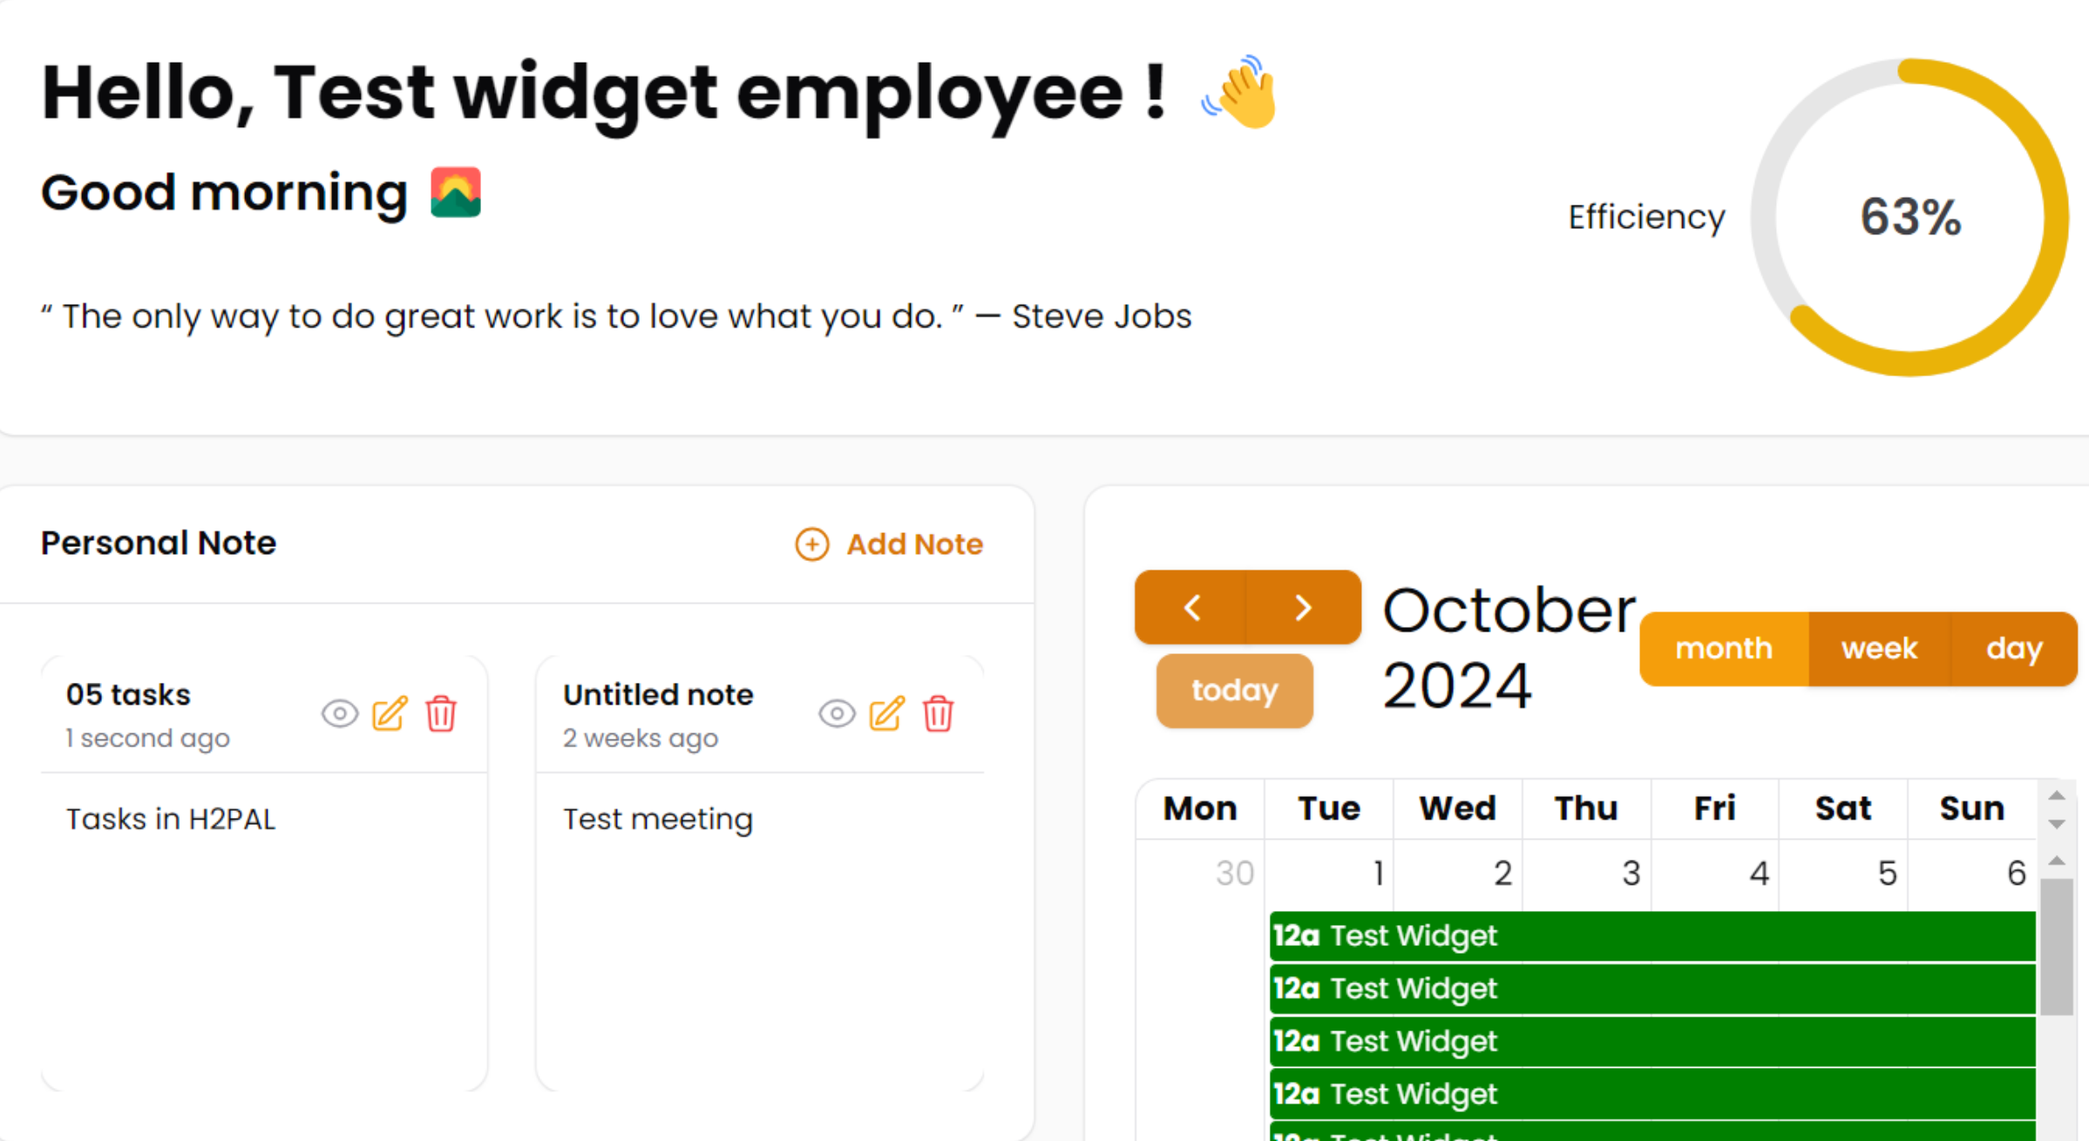This screenshot has height=1141, width=2089.
Task: Delete the Untitled note via trash icon
Action: [939, 714]
